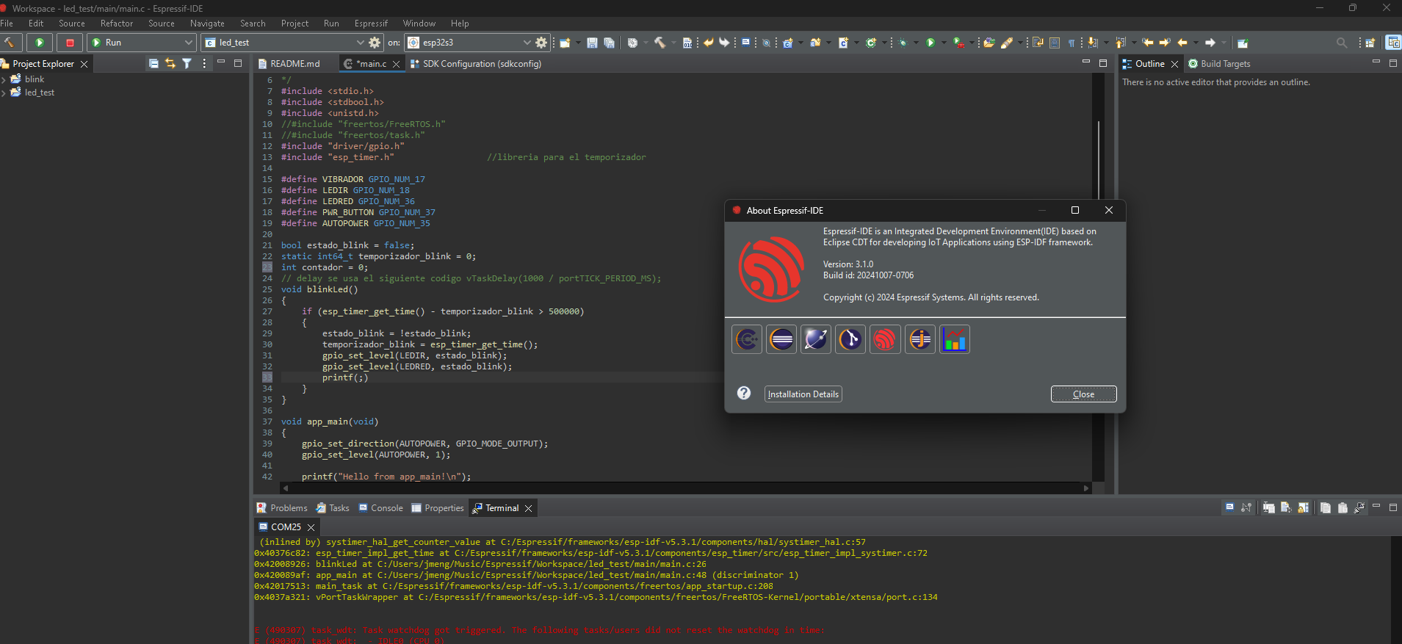Click the colorful bar chart plugin icon
1402x644 pixels.
point(954,339)
